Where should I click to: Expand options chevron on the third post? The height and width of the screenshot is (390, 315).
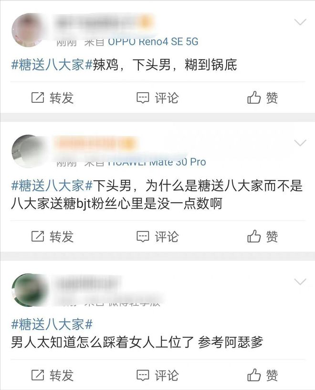(x=300, y=282)
